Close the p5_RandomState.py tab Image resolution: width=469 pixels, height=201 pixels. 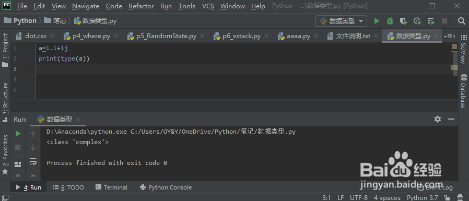[x=202, y=36]
